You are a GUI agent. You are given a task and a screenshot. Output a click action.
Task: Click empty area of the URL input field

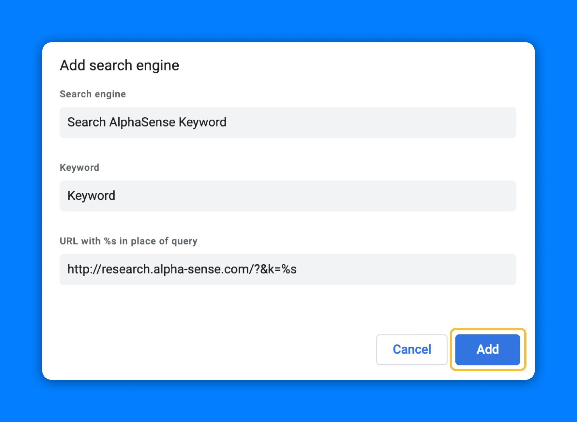tap(406, 269)
